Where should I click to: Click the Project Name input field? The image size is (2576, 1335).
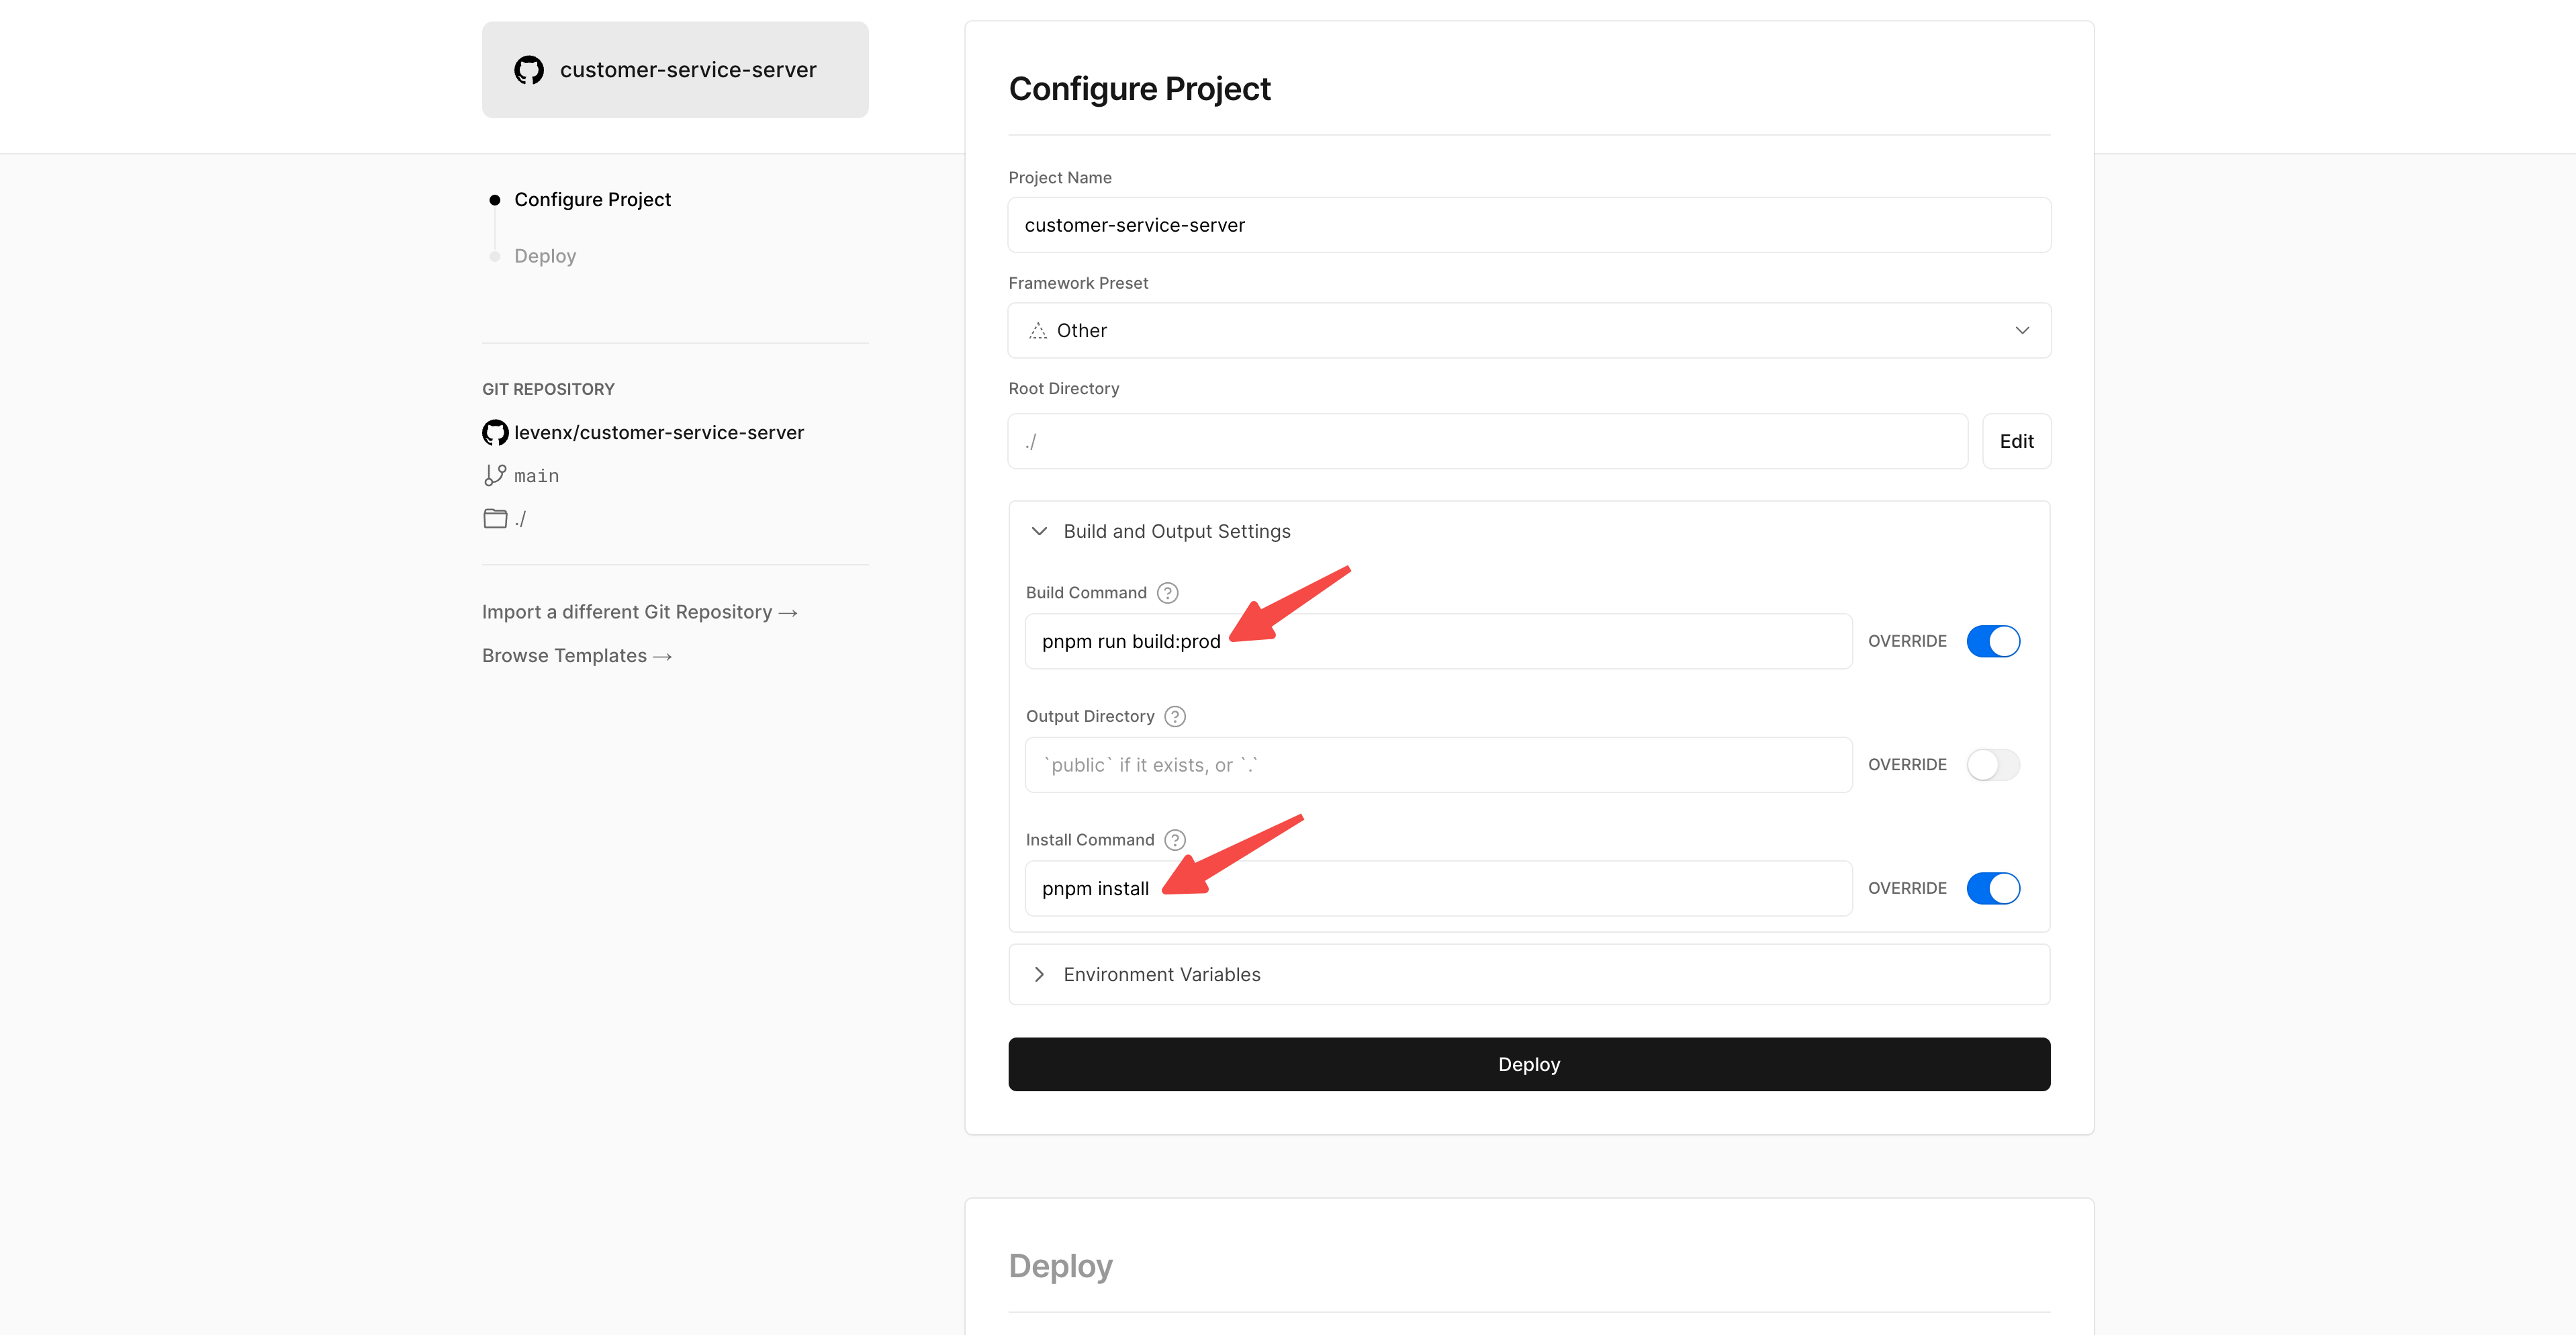coord(1529,225)
